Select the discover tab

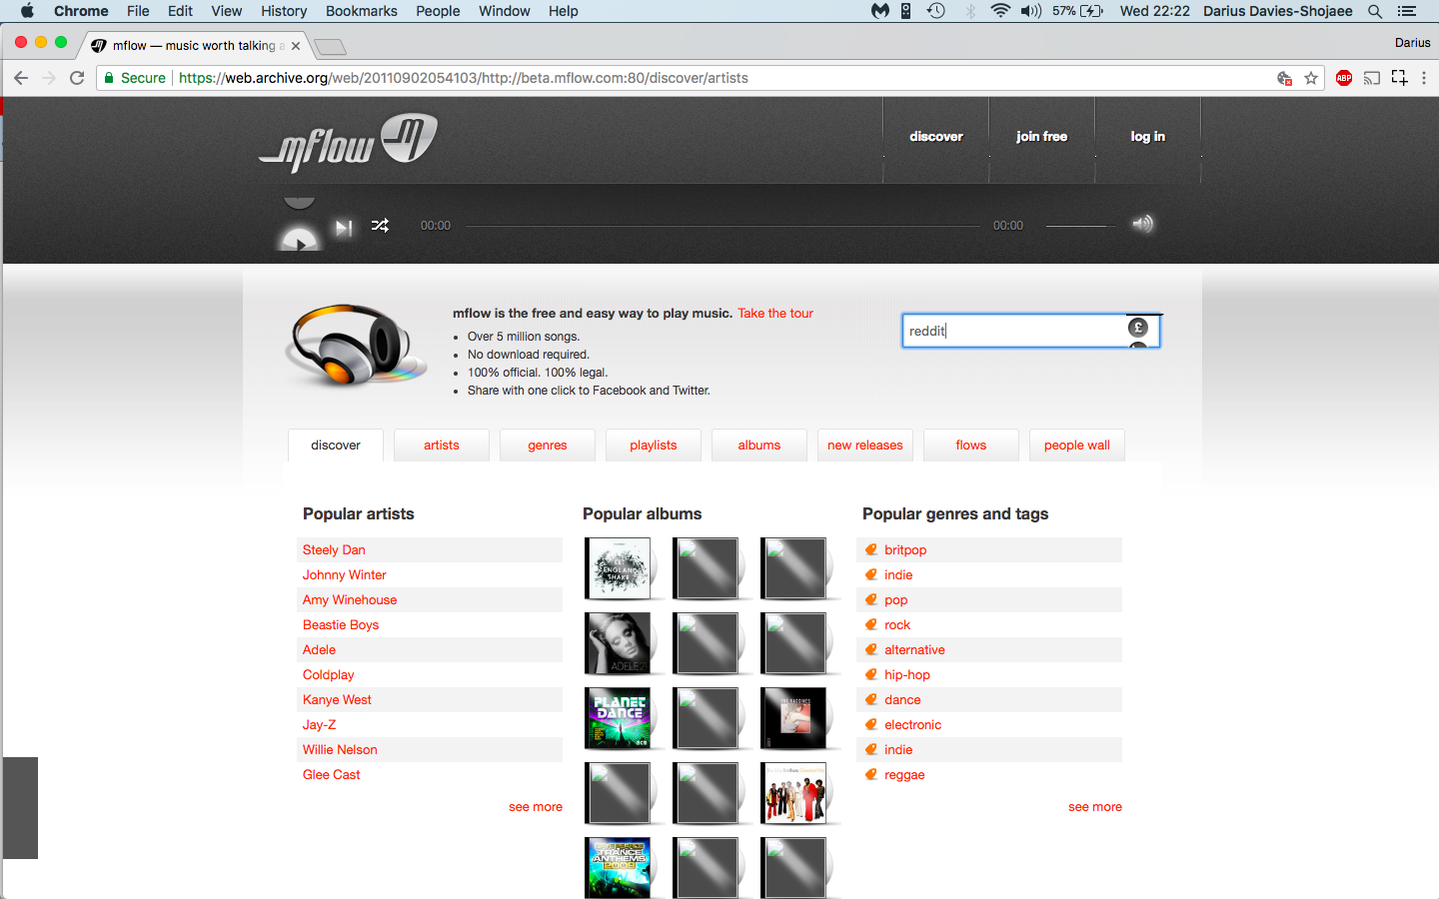pos(336,446)
